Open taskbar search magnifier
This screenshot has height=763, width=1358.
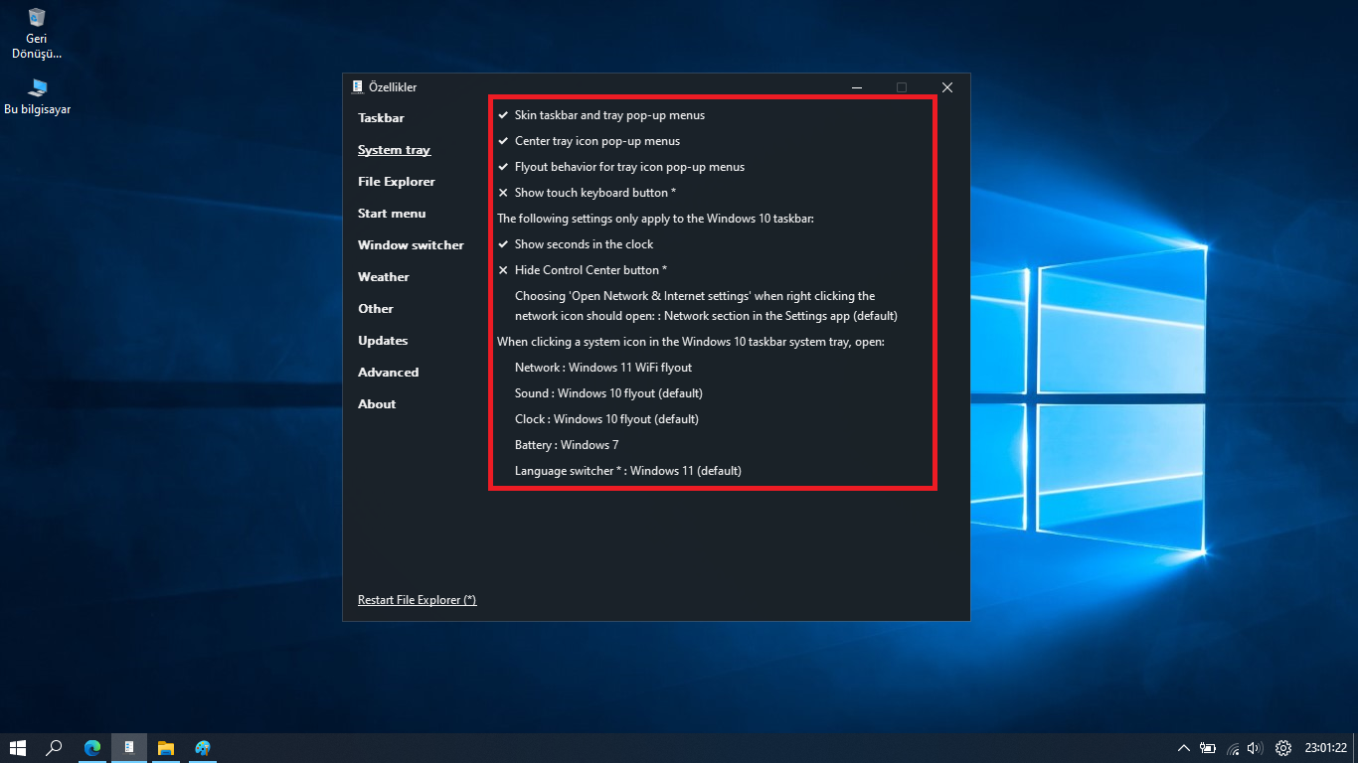(55, 748)
